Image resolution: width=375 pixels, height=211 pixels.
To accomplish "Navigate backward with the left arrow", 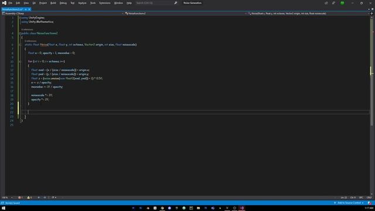I will point(39,198).
